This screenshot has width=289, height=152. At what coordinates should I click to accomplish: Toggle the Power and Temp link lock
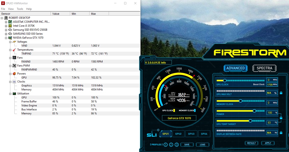281,118
